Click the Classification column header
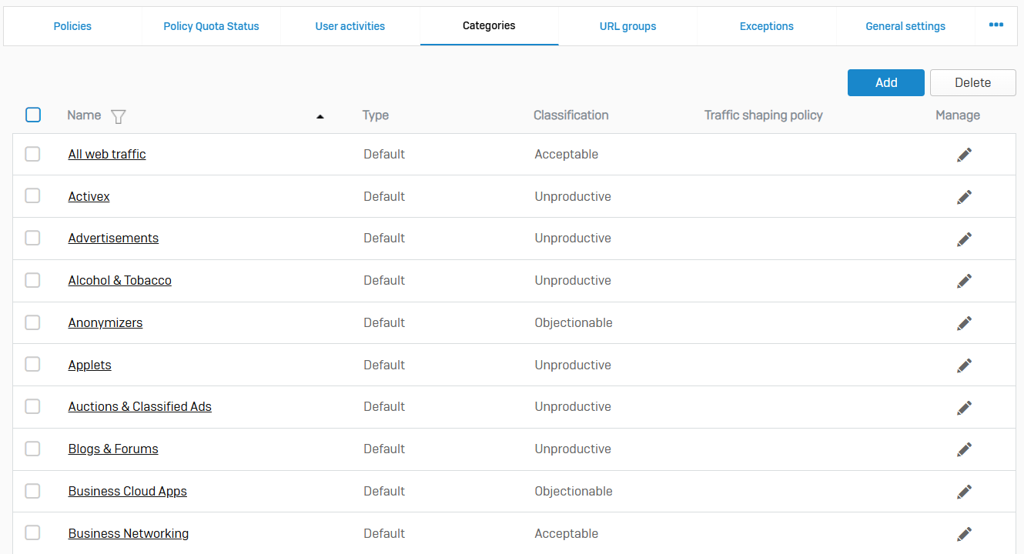 tap(571, 115)
